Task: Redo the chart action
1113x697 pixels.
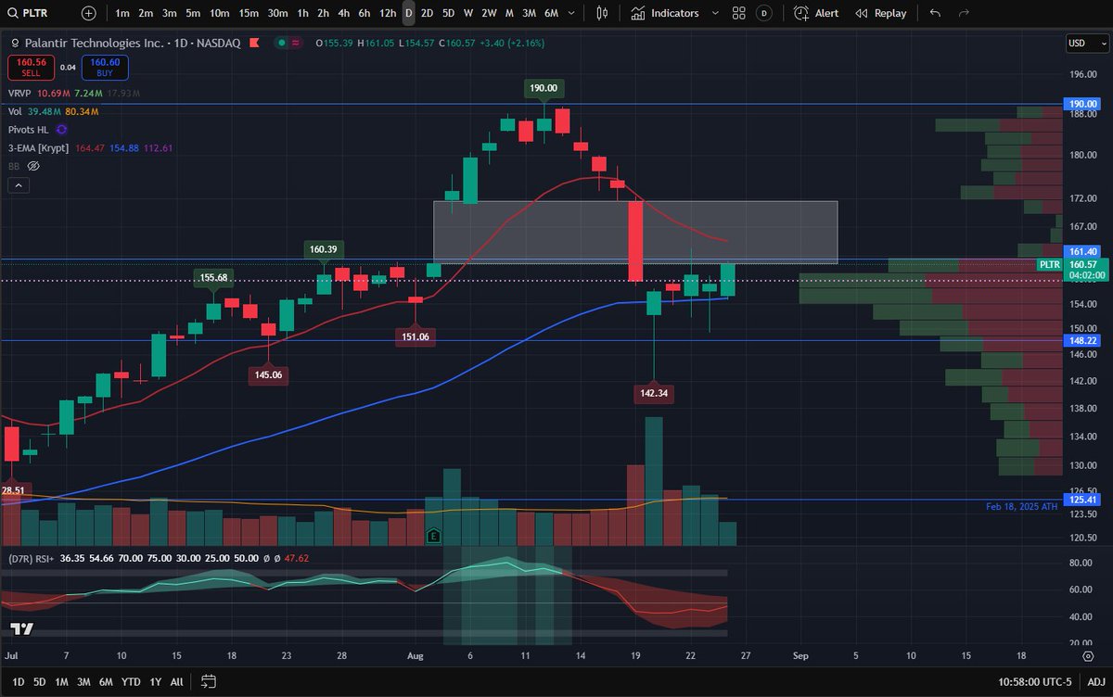Action: pos(964,13)
